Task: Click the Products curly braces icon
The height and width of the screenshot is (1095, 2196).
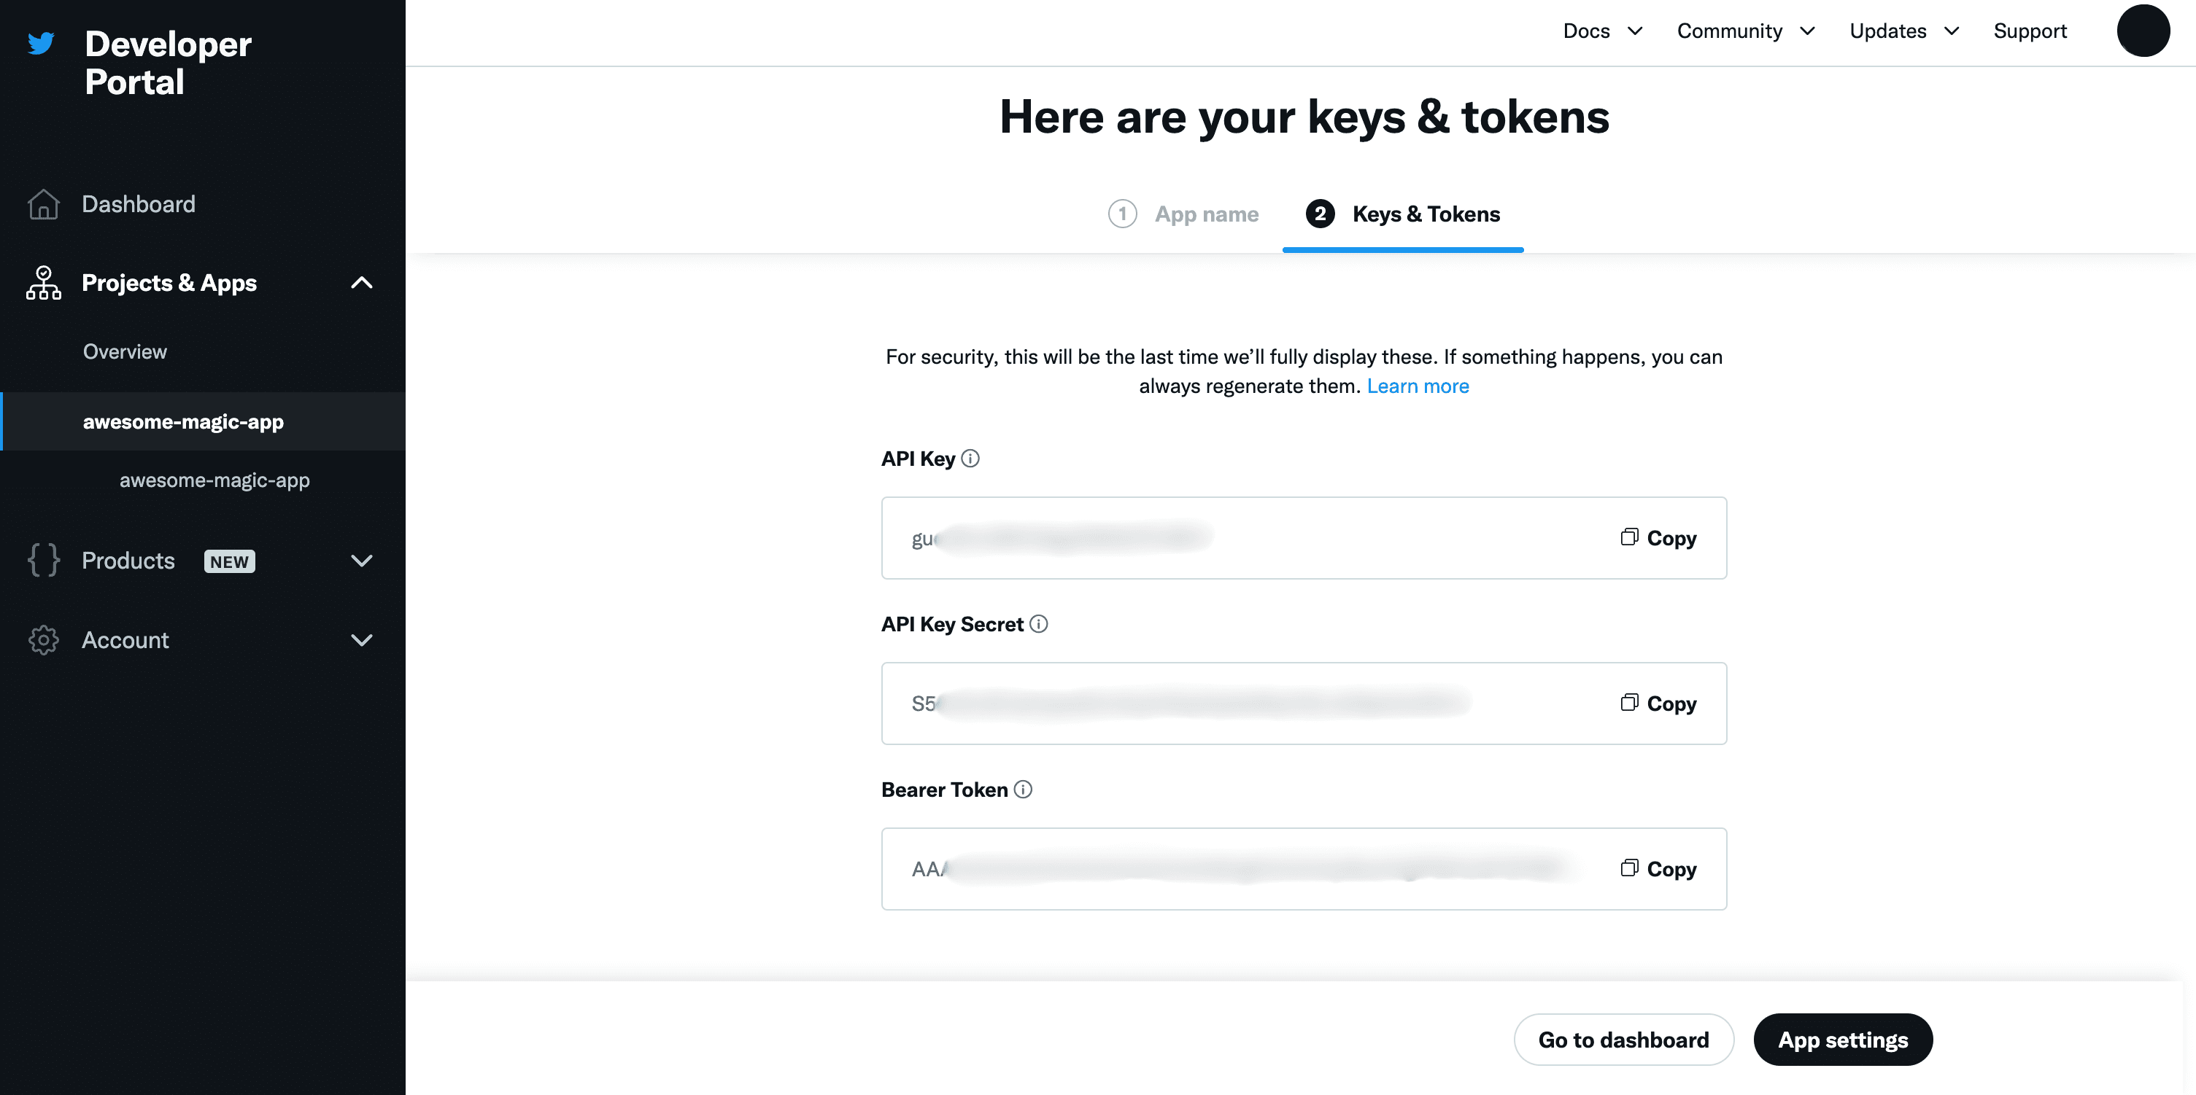Action: click(44, 561)
